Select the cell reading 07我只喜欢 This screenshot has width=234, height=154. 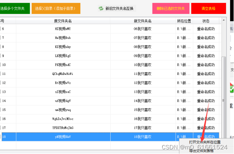tap(142, 38)
